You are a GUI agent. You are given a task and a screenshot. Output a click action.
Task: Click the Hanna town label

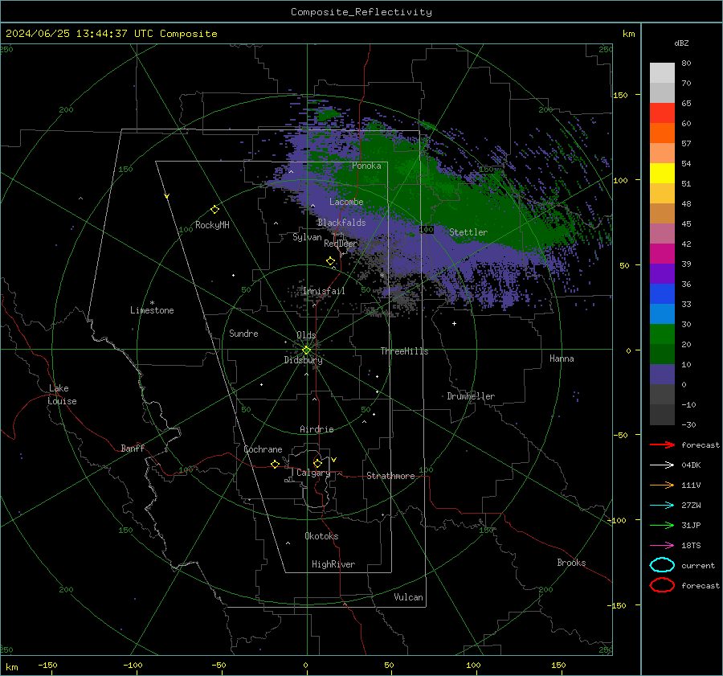pyautogui.click(x=562, y=358)
